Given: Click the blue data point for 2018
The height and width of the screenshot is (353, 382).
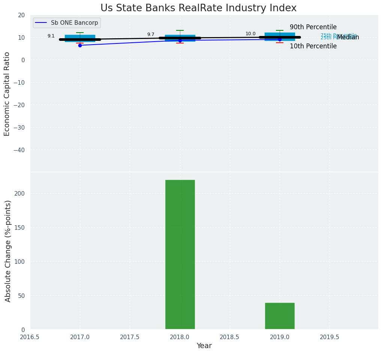Looking at the screenshot, I should point(180,40).
